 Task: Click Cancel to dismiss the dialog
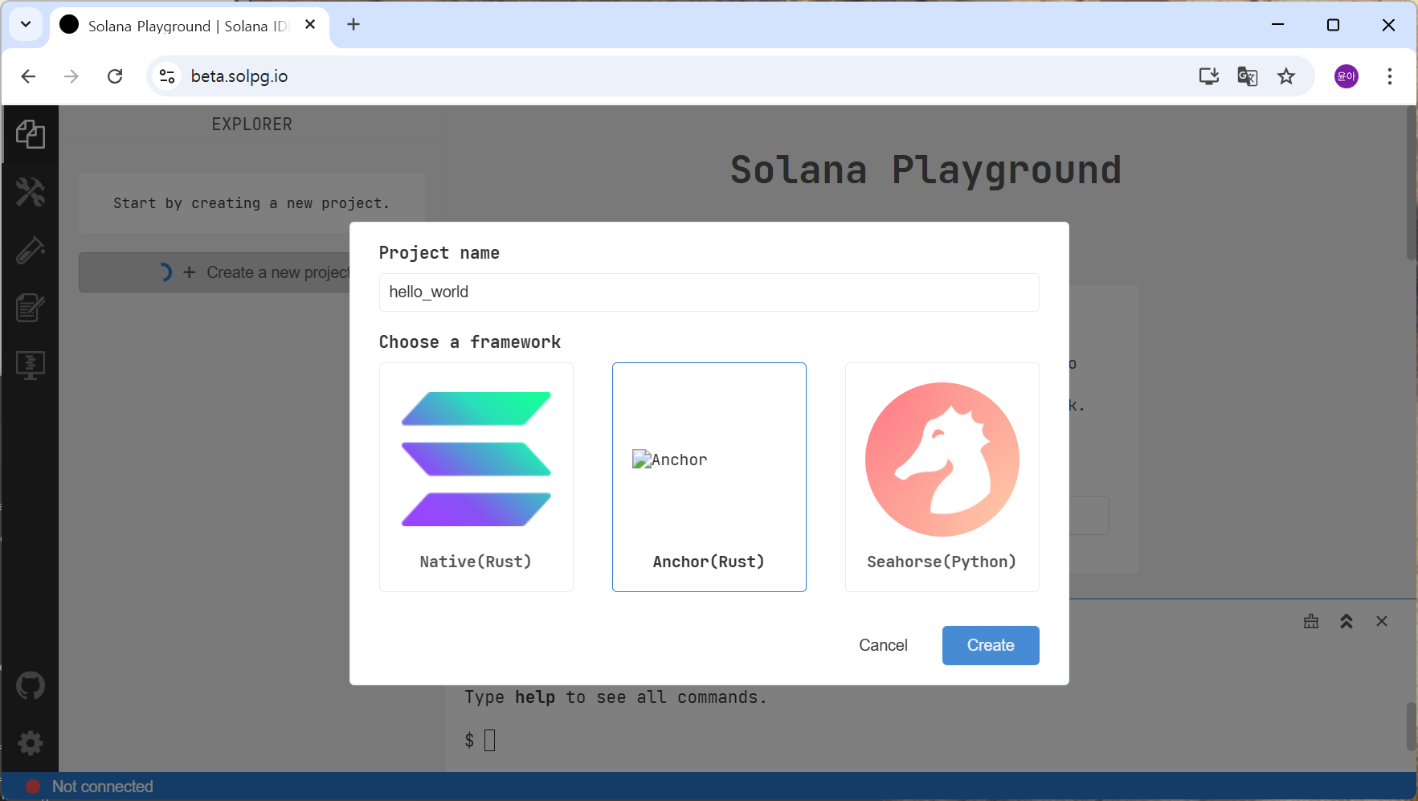(x=883, y=645)
